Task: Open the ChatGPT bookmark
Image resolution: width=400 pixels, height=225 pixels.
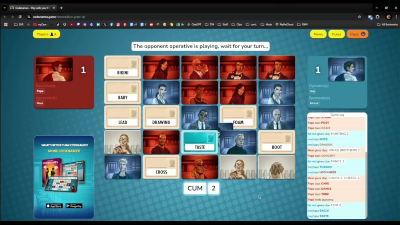Action: [194, 24]
